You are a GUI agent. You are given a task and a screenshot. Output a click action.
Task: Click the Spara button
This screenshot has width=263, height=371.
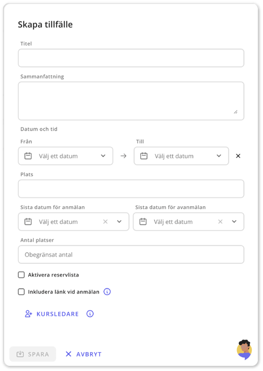click(x=33, y=354)
